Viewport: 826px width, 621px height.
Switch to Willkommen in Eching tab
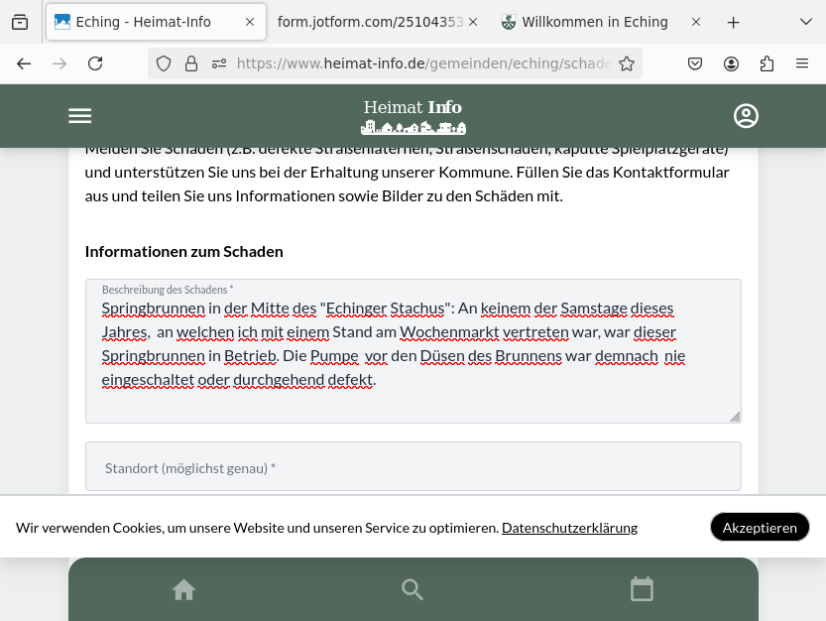593,22
